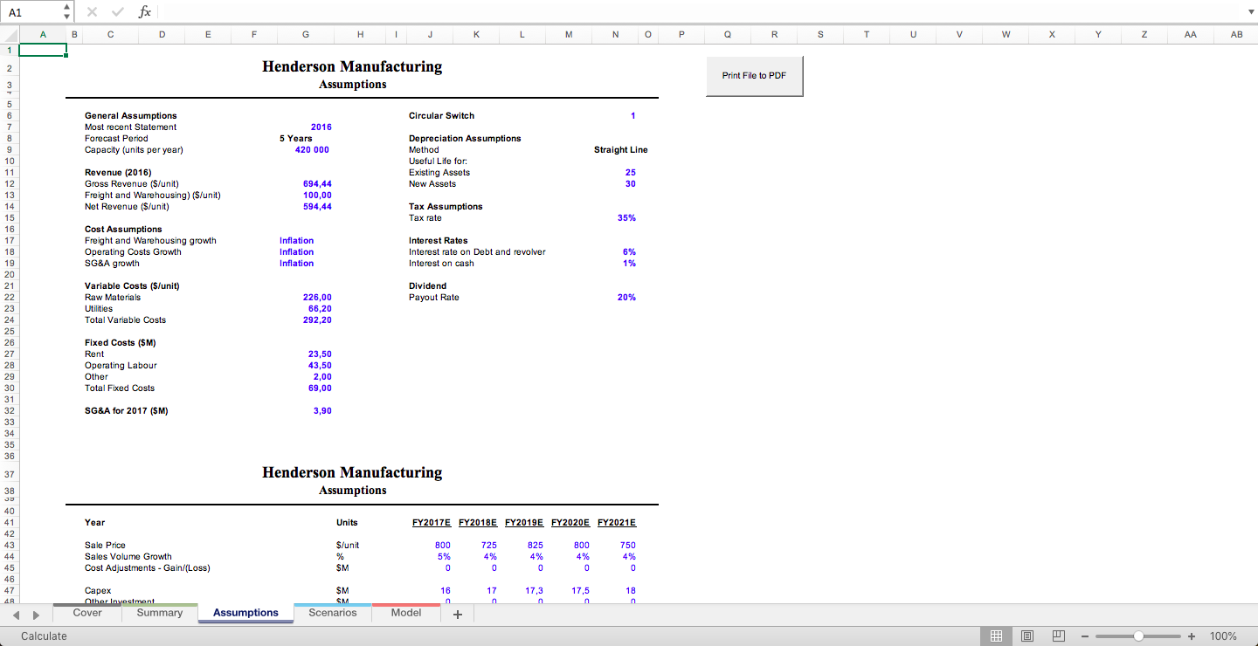This screenshot has height=646, width=1258.
Task: Switch to Normal view icon
Action: [x=996, y=636]
